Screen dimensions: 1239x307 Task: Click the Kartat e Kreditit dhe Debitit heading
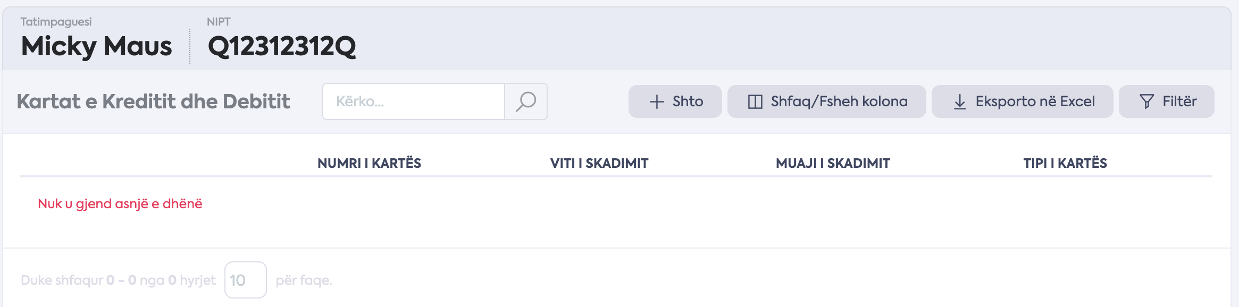pos(153,101)
